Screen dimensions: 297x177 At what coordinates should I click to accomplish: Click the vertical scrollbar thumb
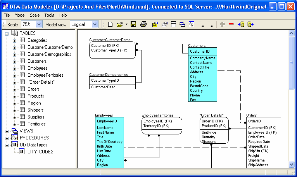click(291, 63)
